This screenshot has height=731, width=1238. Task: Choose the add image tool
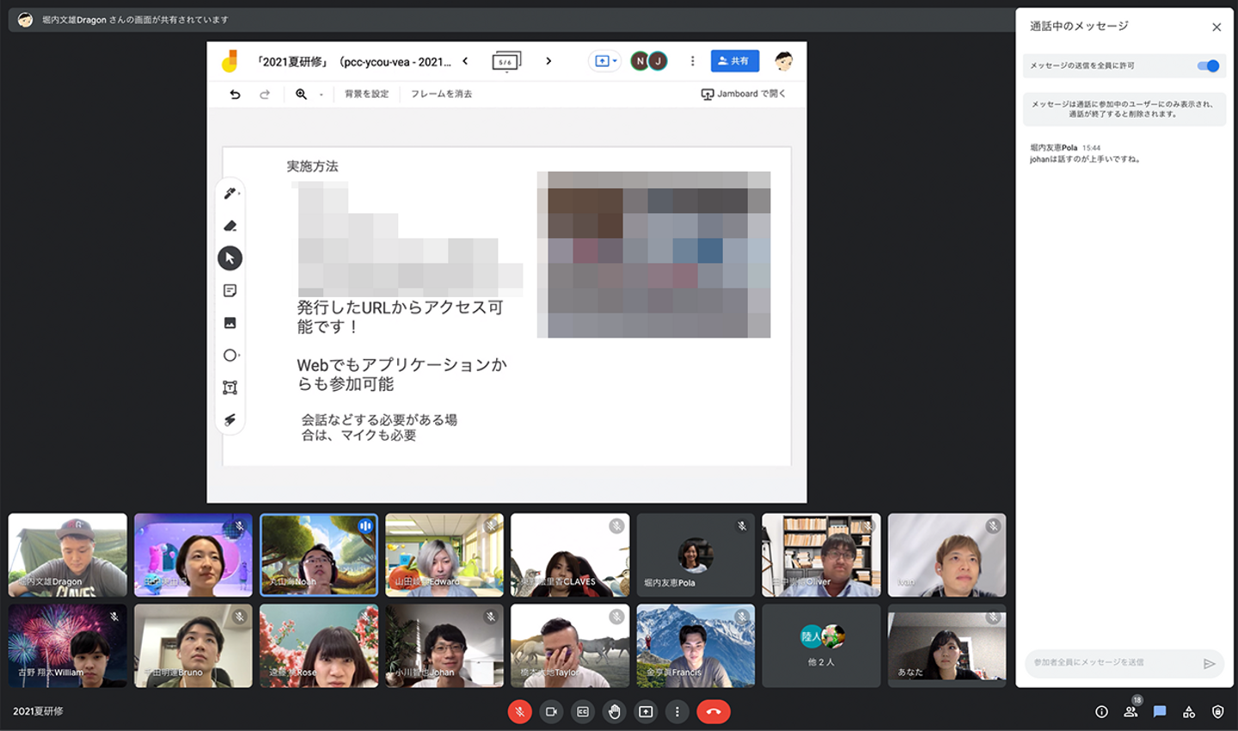(230, 323)
